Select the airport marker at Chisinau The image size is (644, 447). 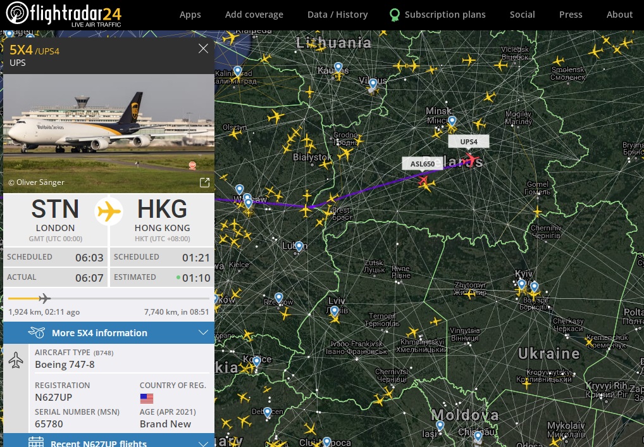pos(478,436)
